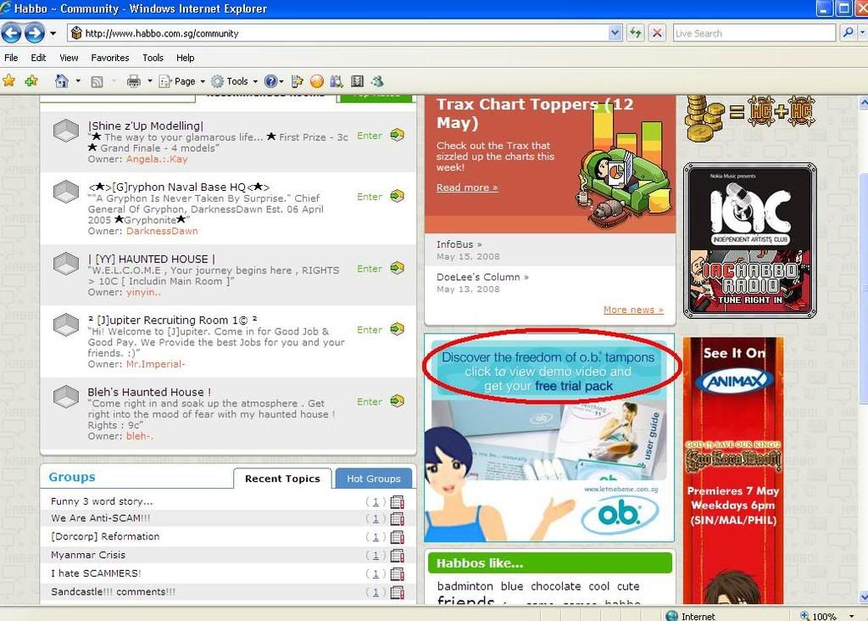Expand the Print options dropdown arrow
This screenshot has height=621, width=868.
click(149, 81)
